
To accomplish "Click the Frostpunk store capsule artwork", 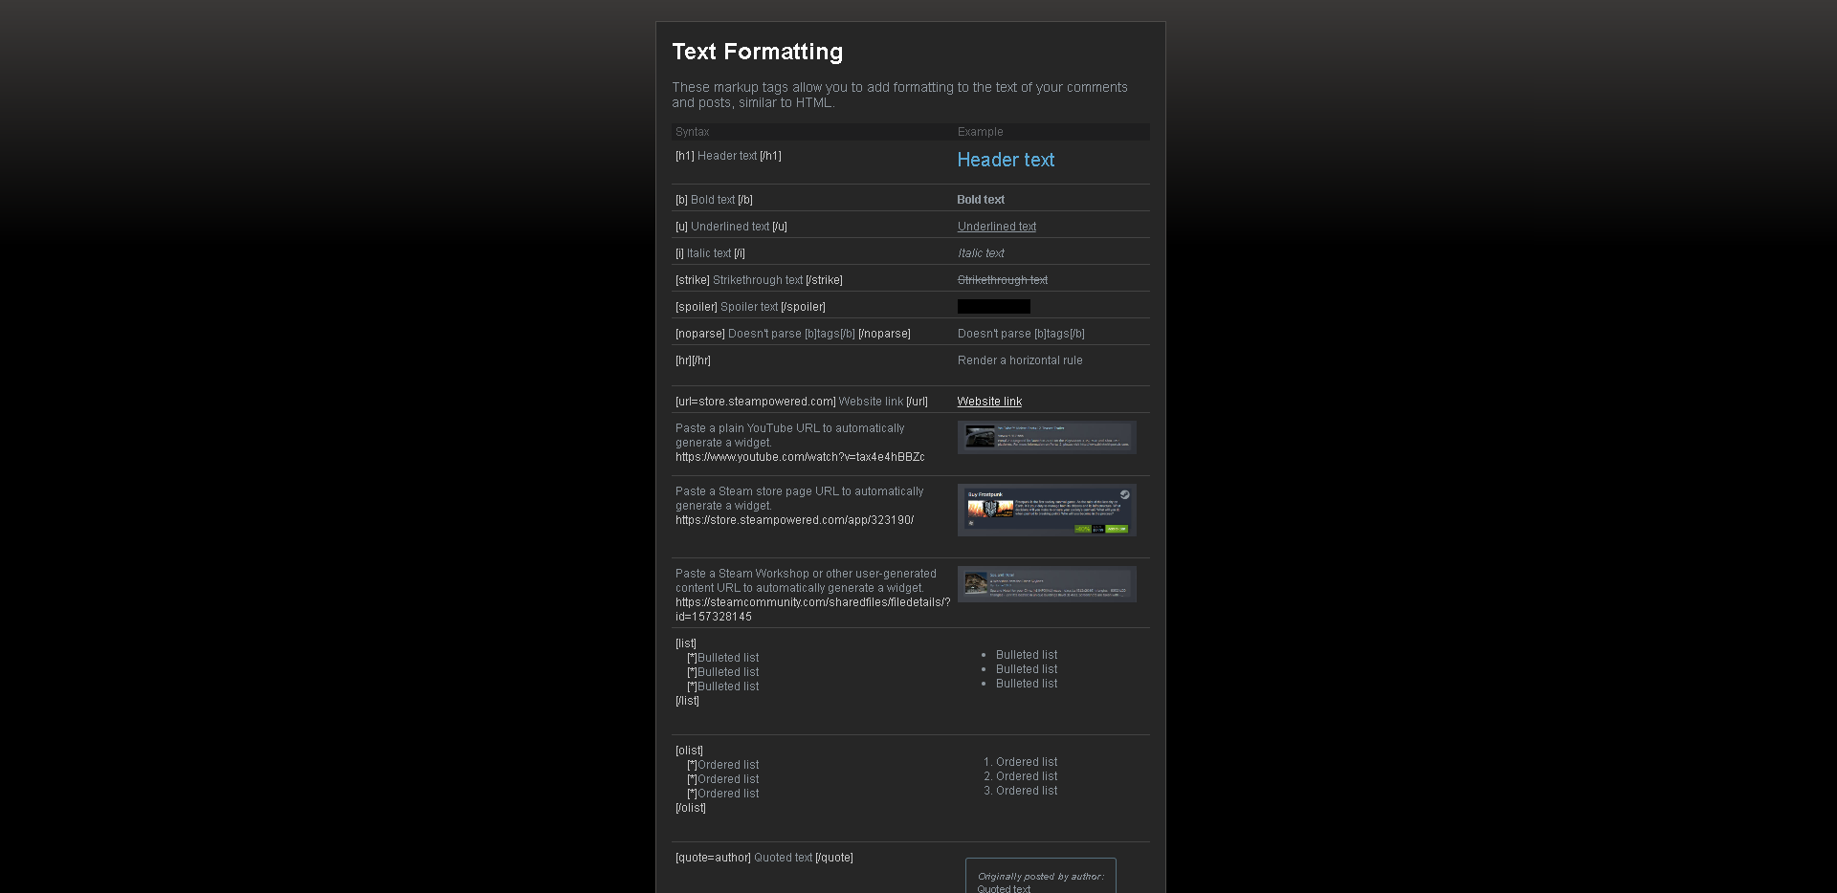I will (990, 509).
